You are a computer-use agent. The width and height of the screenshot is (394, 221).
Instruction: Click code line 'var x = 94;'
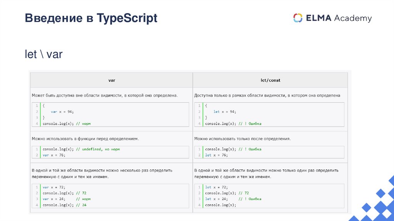(x=62, y=112)
